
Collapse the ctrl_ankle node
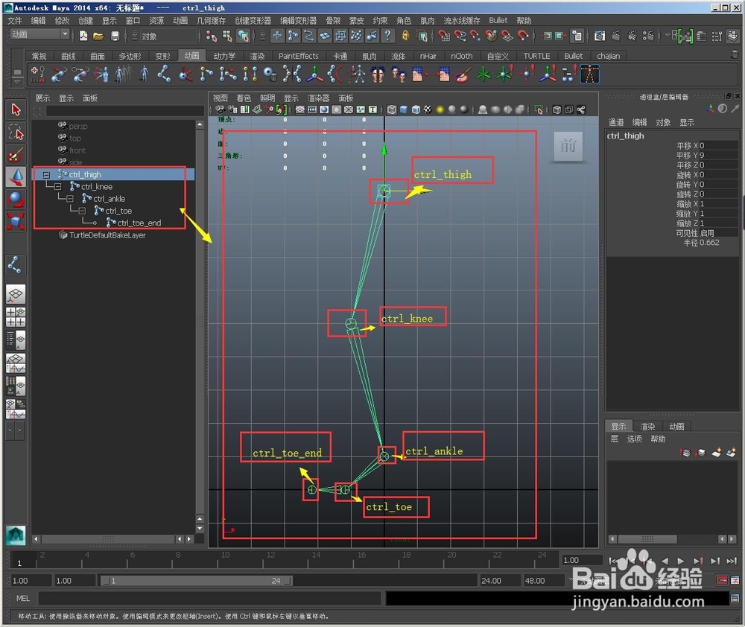pos(70,199)
